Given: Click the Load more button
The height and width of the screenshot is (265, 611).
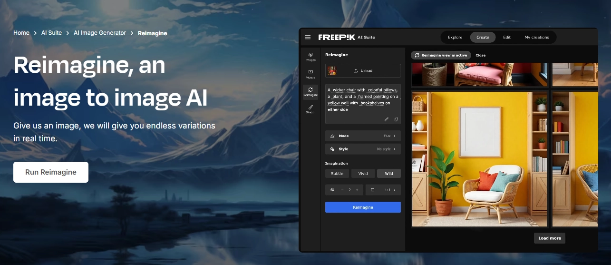Looking at the screenshot, I should 549,238.
